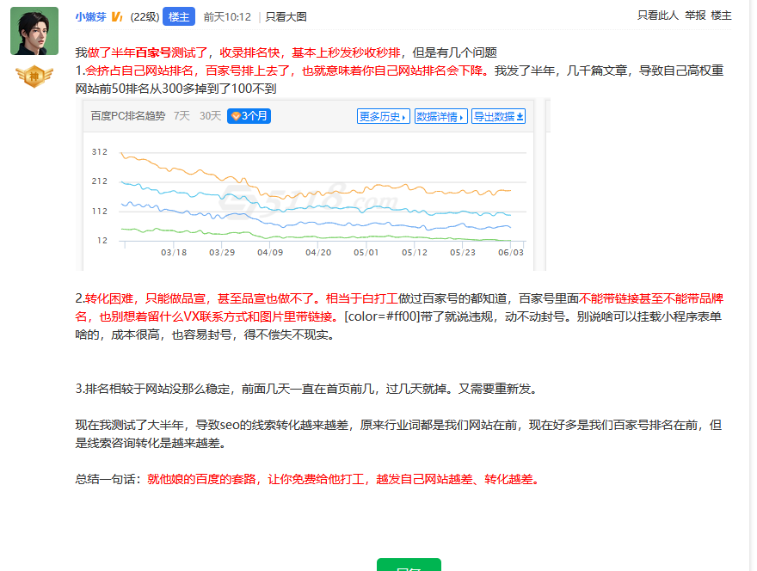This screenshot has width=757, height=571.
Task: Click the 04/20 date on chart axis
Action: [318, 253]
